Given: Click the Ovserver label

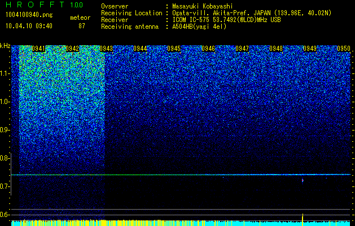Looking at the screenshot, I should 115,6.
